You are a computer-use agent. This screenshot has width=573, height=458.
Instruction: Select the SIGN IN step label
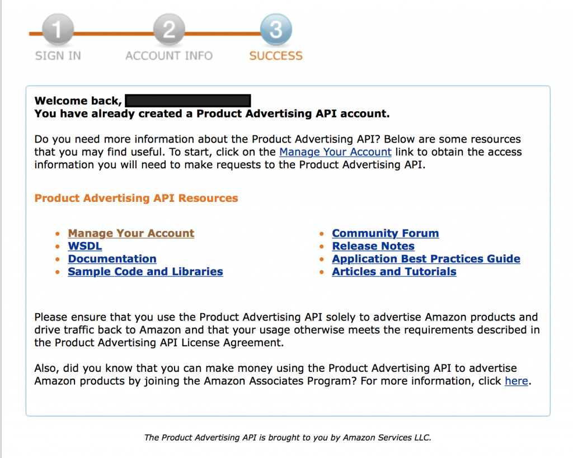click(58, 56)
